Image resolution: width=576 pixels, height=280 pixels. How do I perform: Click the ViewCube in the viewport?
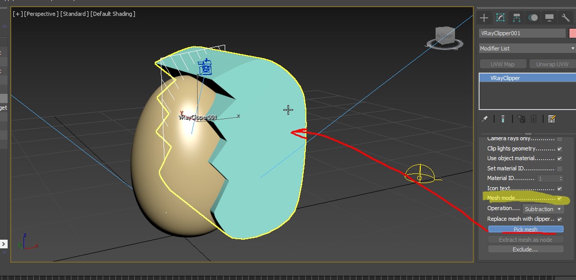click(x=445, y=37)
